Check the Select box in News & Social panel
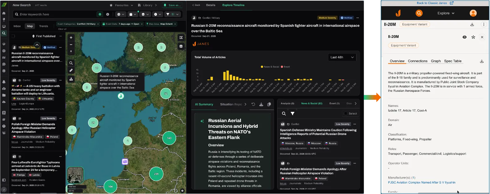 tap(345, 114)
